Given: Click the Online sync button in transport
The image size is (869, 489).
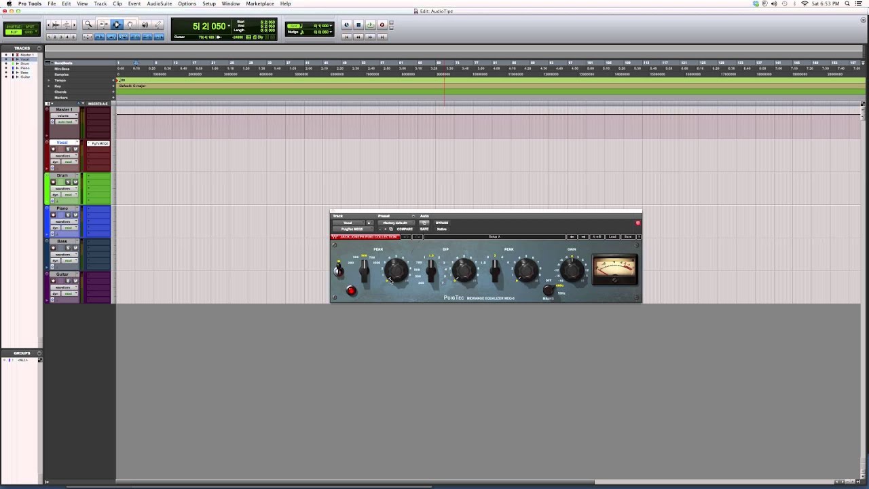Looking at the screenshot, I should click(x=347, y=25).
